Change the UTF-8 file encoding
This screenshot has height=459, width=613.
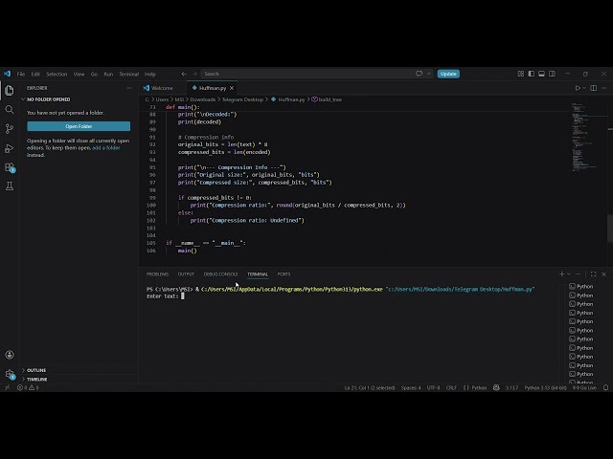433,388
